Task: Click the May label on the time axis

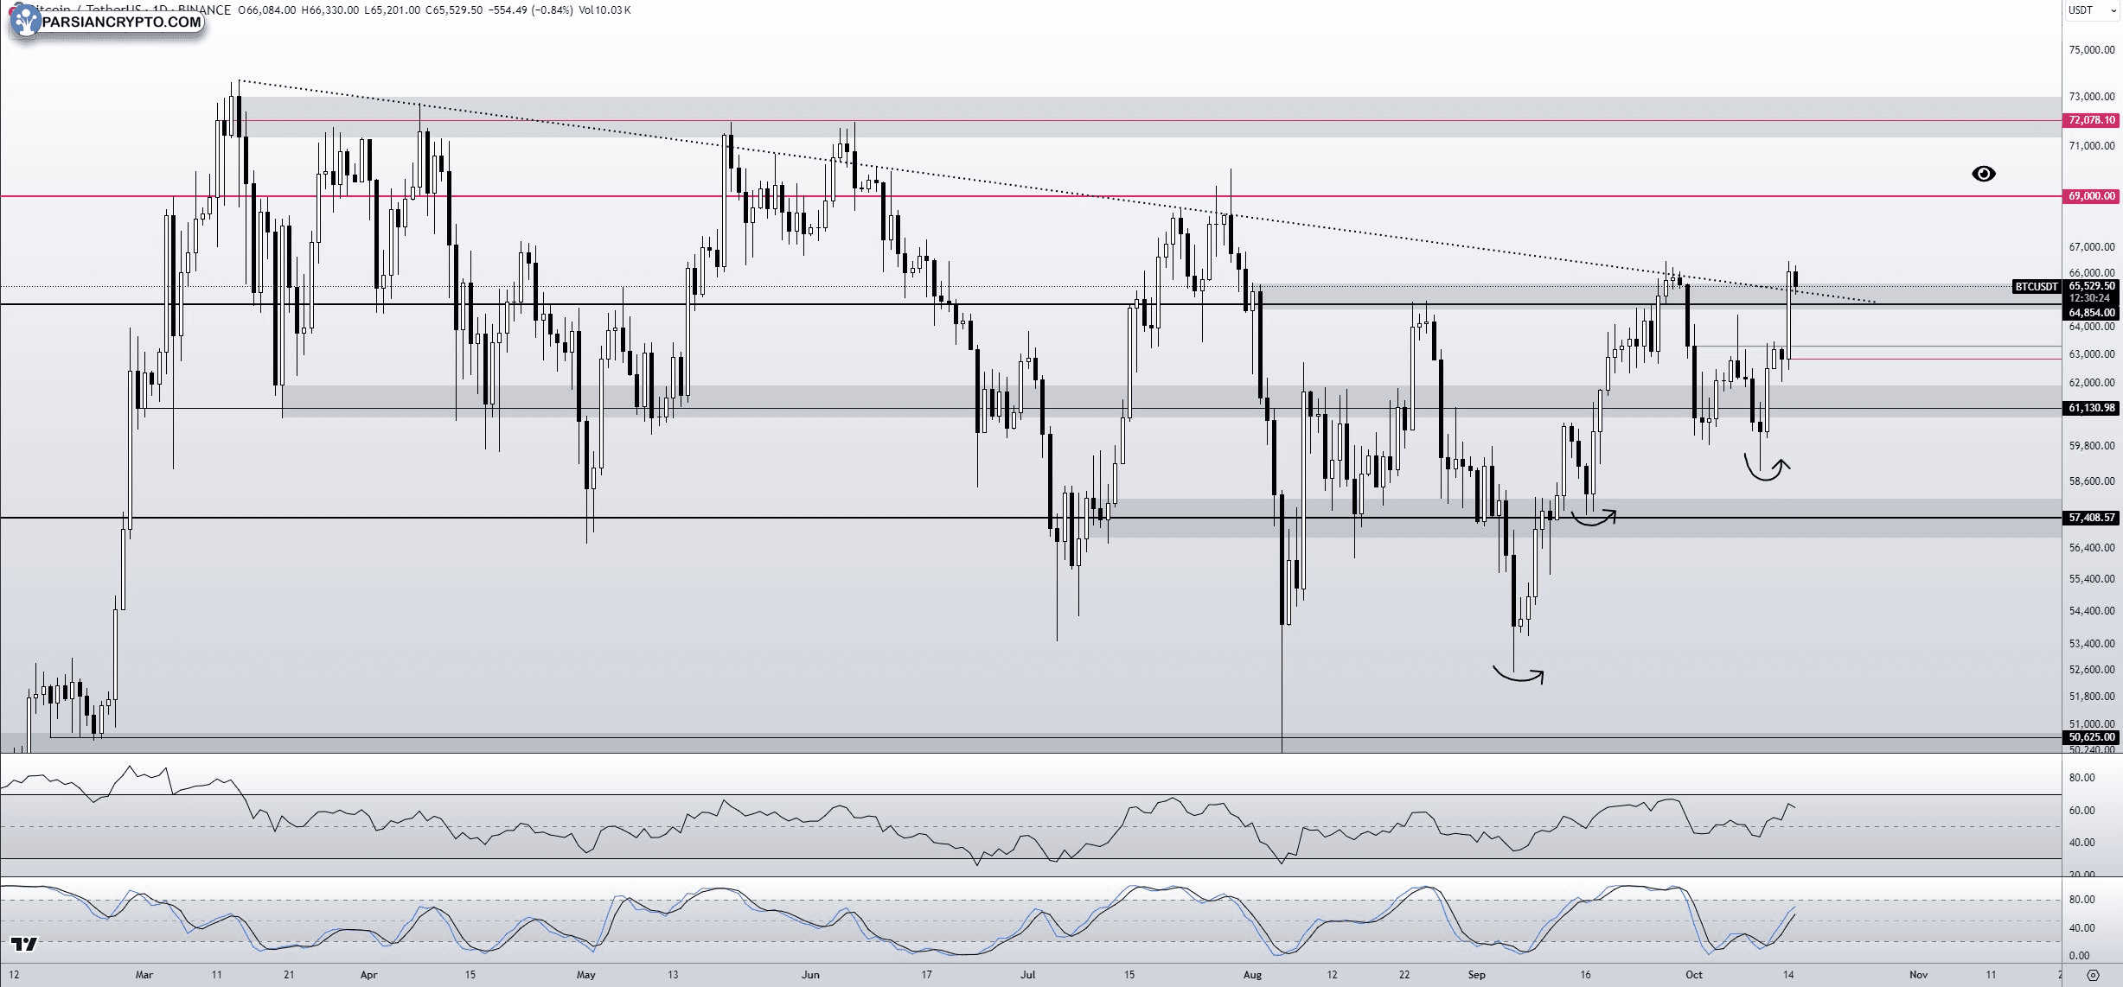Action: tap(586, 975)
